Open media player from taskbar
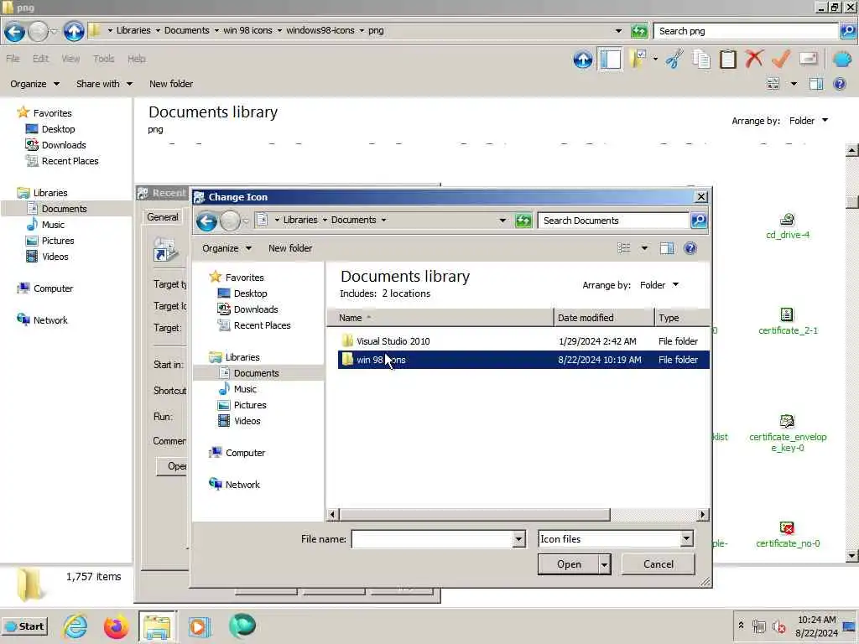859x644 pixels. (199, 626)
